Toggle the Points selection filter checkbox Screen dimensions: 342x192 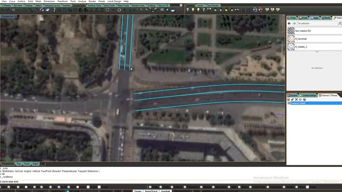click(x=150, y=187)
